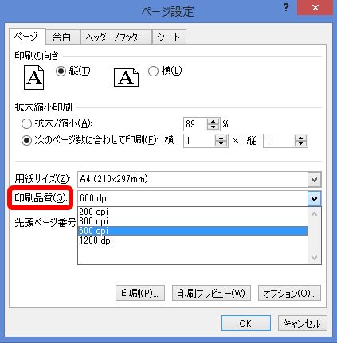
Task: Decrease the 縦 page count spinner
Action: tap(300, 143)
